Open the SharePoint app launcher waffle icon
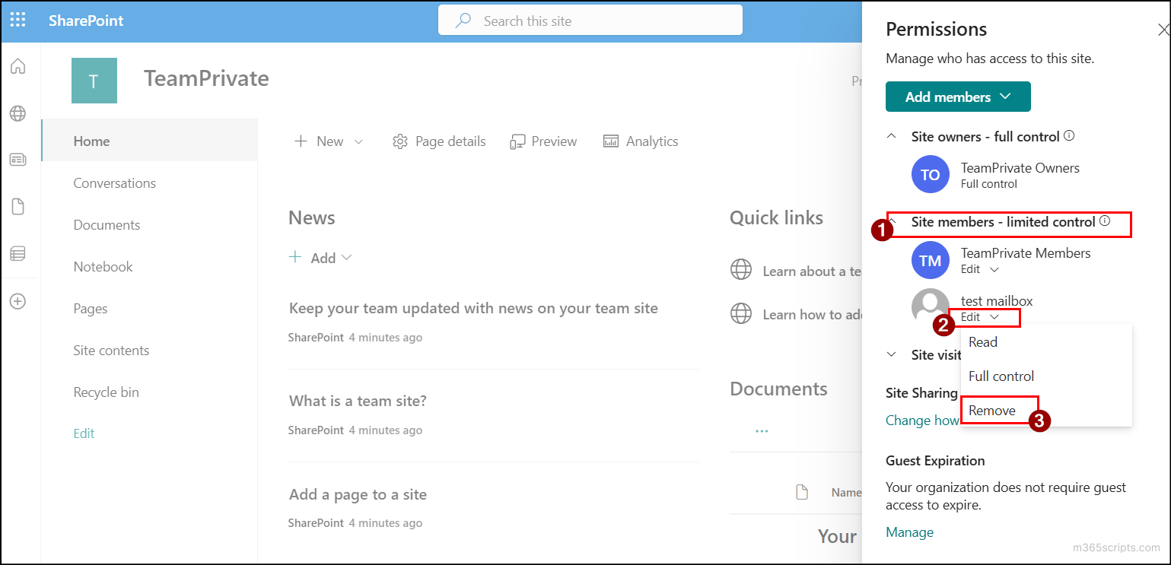Viewport: 1171px width, 565px height. point(17,19)
